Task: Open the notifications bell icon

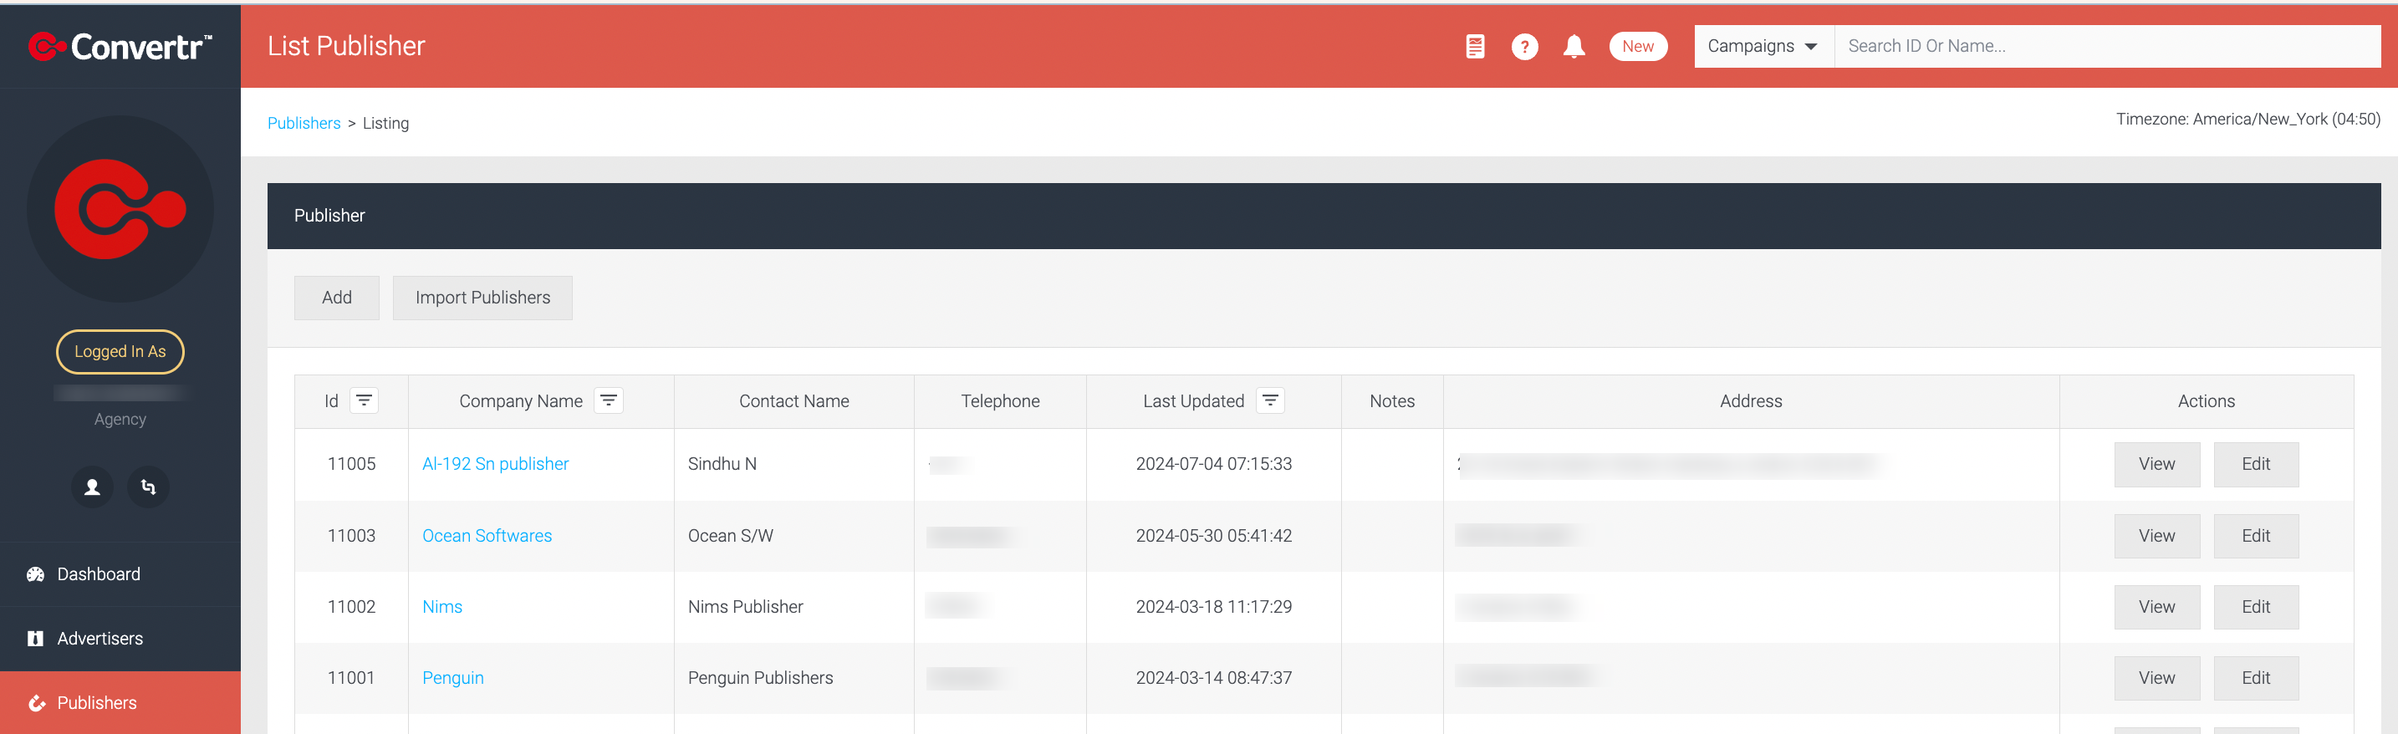Action: [x=1574, y=47]
